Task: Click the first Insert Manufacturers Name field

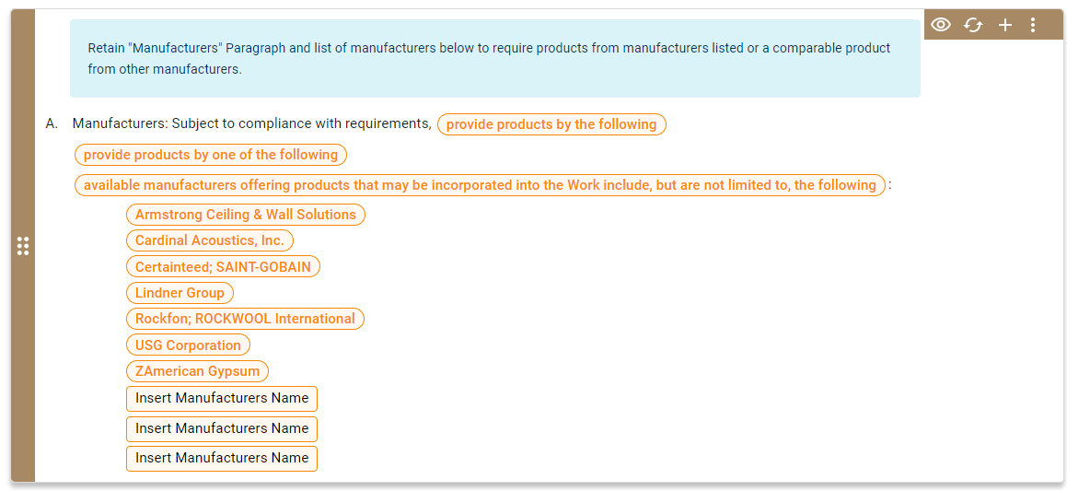Action: 222,398
